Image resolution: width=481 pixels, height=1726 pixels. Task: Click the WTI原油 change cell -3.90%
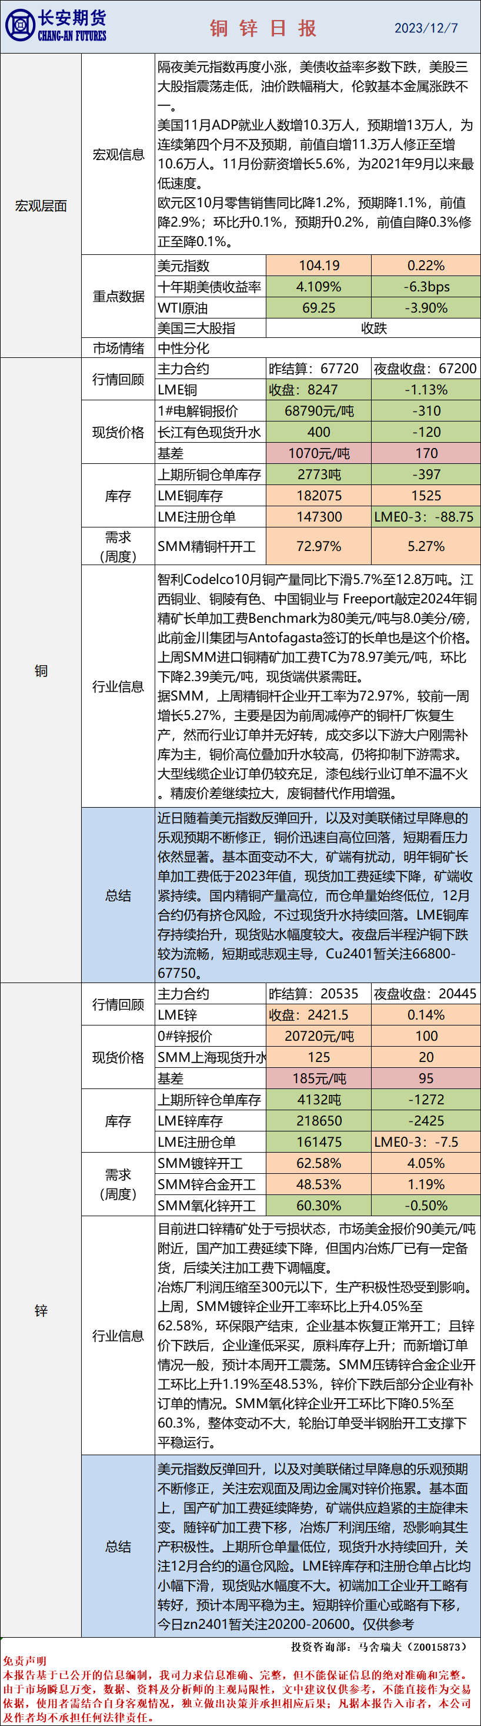click(x=426, y=308)
